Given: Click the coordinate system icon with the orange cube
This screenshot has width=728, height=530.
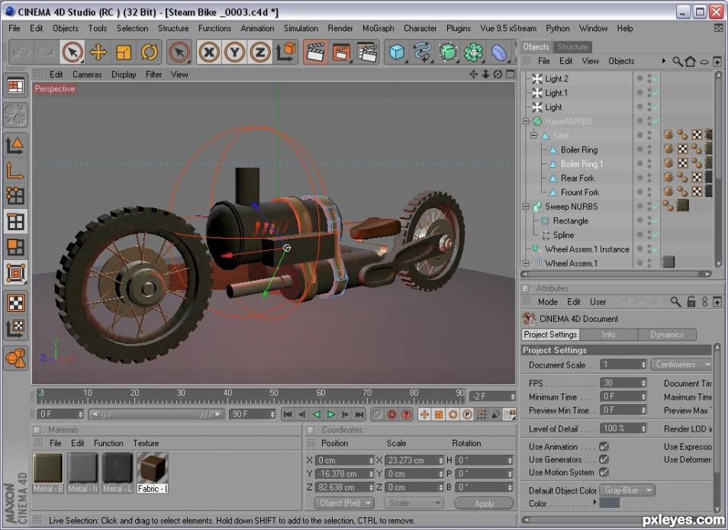Looking at the screenshot, I should (285, 52).
